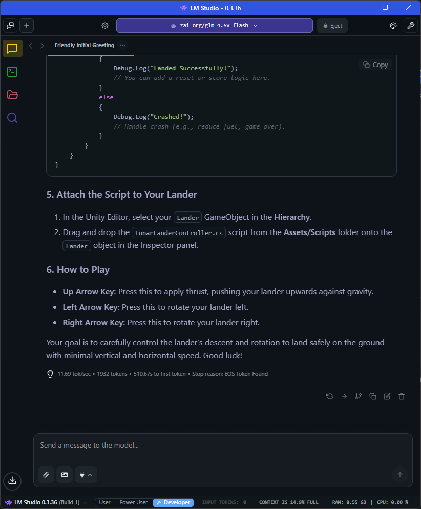Image resolution: width=421 pixels, height=509 pixels.
Task: Select the Friendly Initial Greeting tab
Action: pos(84,45)
